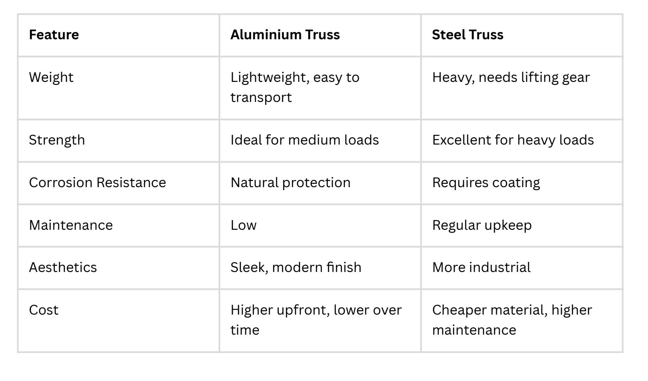Click the 'Sleek, modern finish' cell
The width and height of the screenshot is (648, 381).
pos(296,267)
